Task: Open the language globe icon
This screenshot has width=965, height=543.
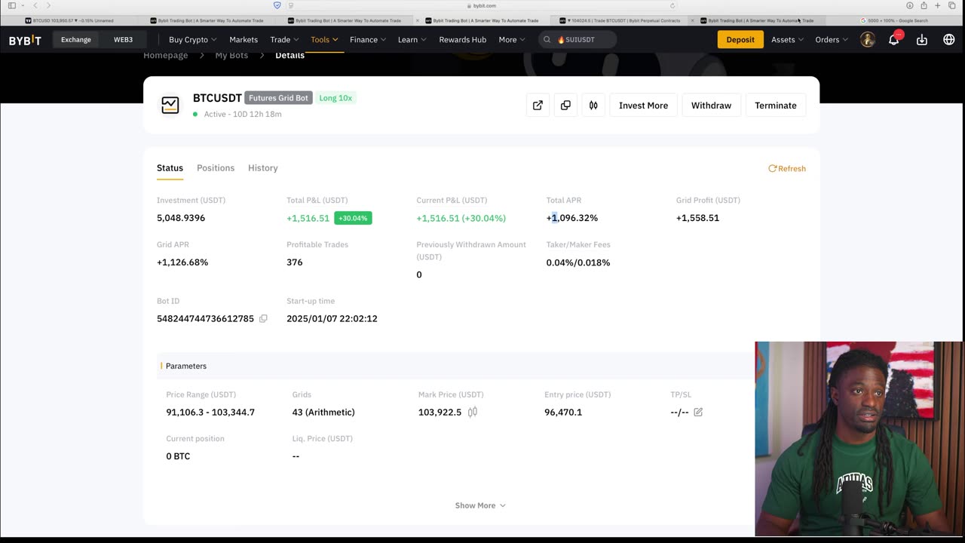Action: (949, 39)
